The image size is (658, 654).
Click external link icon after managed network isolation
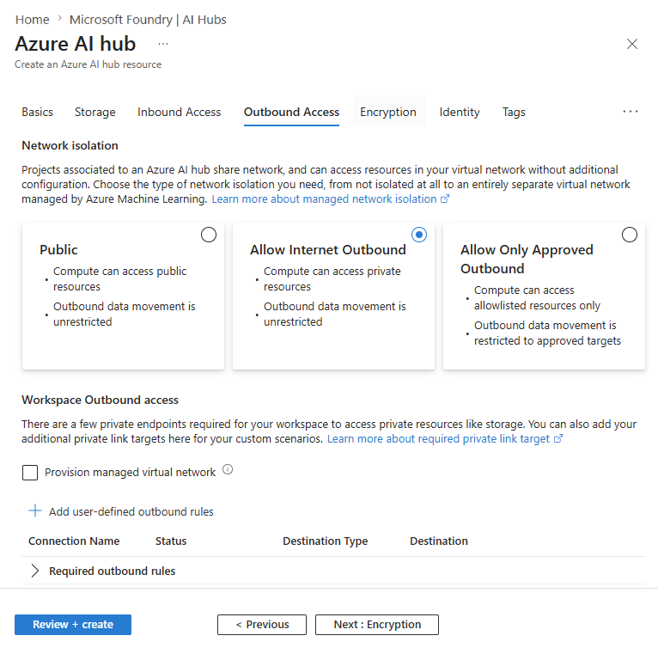445,199
